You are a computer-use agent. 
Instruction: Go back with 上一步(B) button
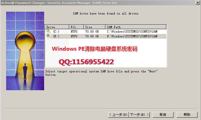coord(118,115)
